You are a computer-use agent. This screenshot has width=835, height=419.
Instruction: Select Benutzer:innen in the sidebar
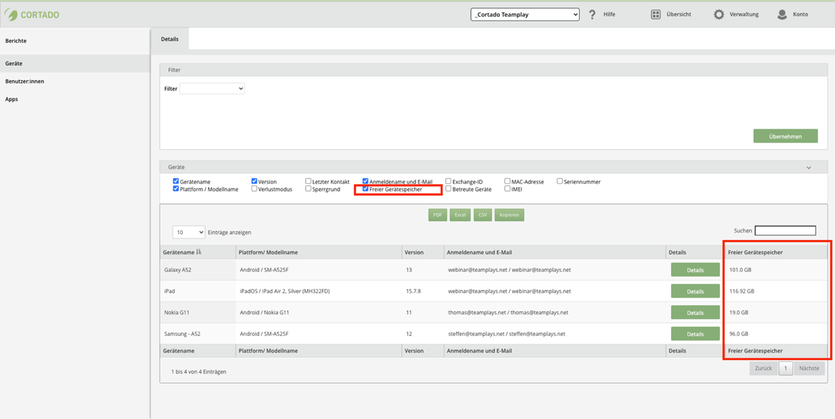(25, 81)
